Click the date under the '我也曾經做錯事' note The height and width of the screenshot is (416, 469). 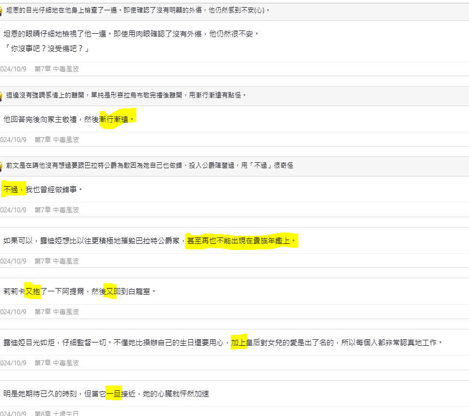pyautogui.click(x=13, y=210)
